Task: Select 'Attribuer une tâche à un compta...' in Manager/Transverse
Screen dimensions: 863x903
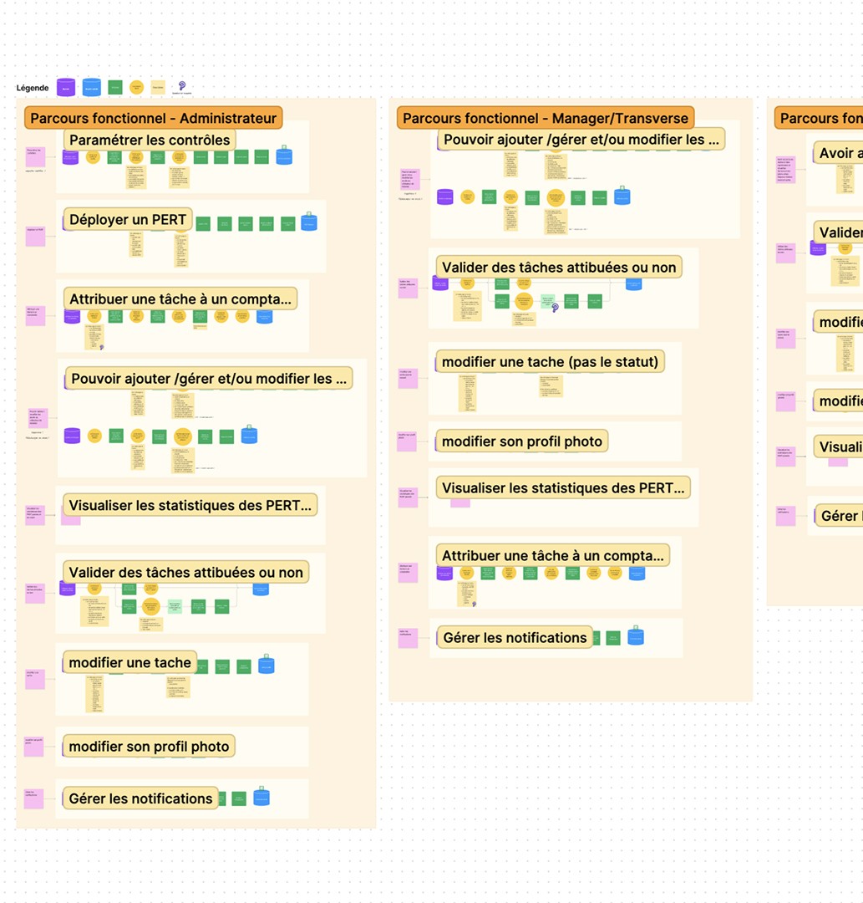Action: pos(553,556)
